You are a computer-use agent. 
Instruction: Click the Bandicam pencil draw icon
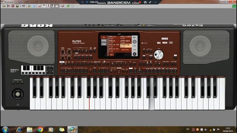pos(150,2)
